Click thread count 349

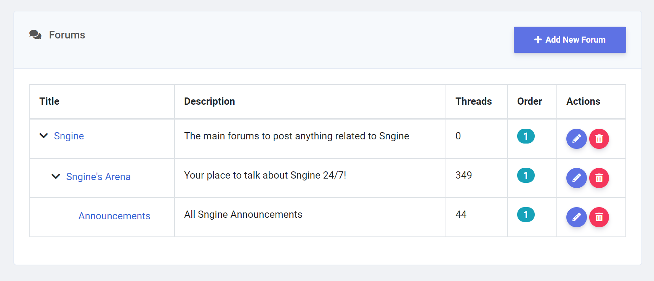point(464,175)
